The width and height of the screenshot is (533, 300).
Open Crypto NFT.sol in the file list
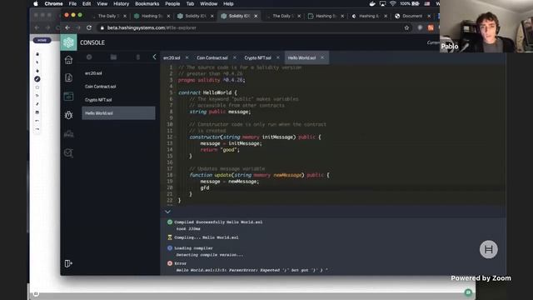(x=98, y=100)
